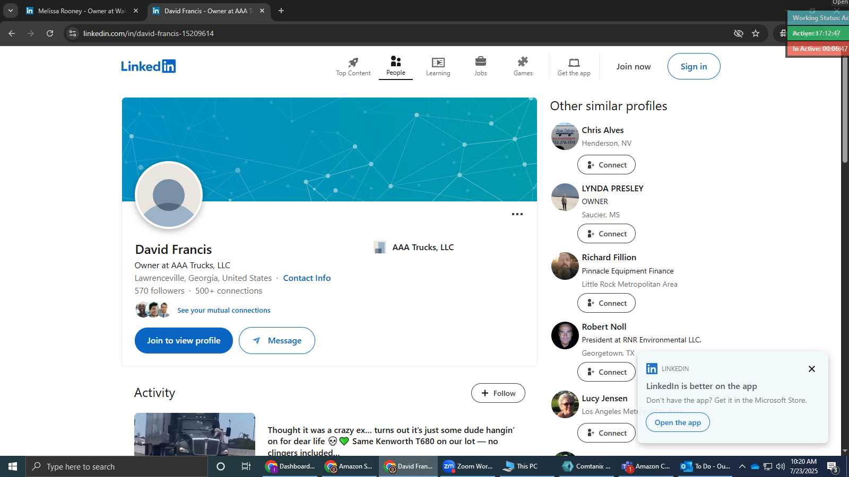Open Task View on taskbar

(x=246, y=466)
